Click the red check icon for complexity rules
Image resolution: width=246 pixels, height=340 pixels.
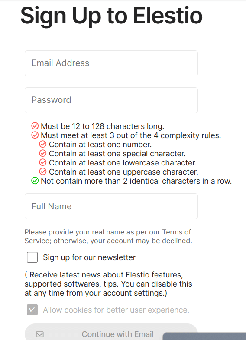(35, 135)
